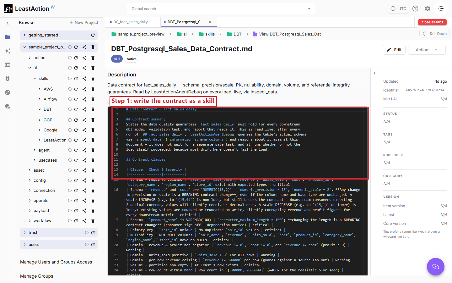
Task: Open the settings gear in the top bar
Action: click(428, 8)
